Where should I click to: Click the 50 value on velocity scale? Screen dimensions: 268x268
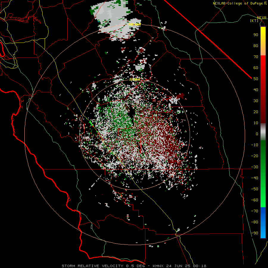tap(256, 79)
